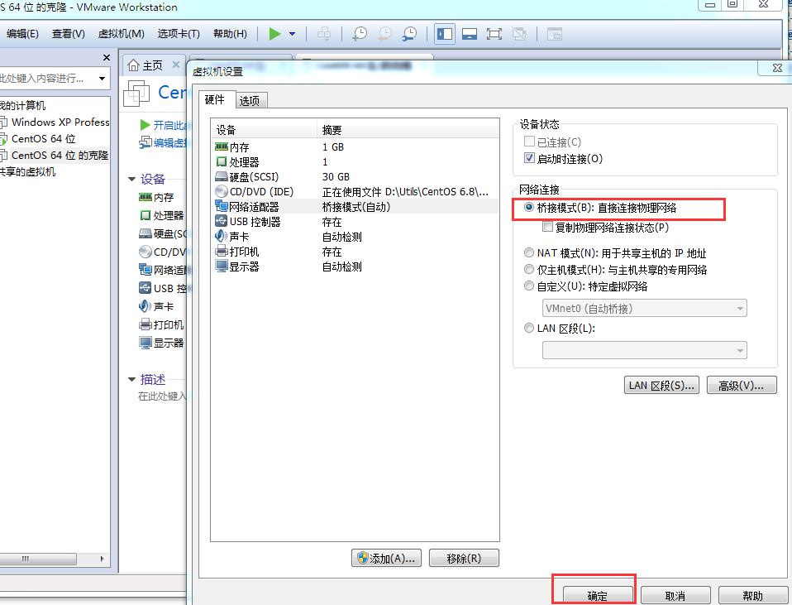Open the 编辑(E) menu
Image resolution: width=792 pixels, height=605 pixels.
22,34
